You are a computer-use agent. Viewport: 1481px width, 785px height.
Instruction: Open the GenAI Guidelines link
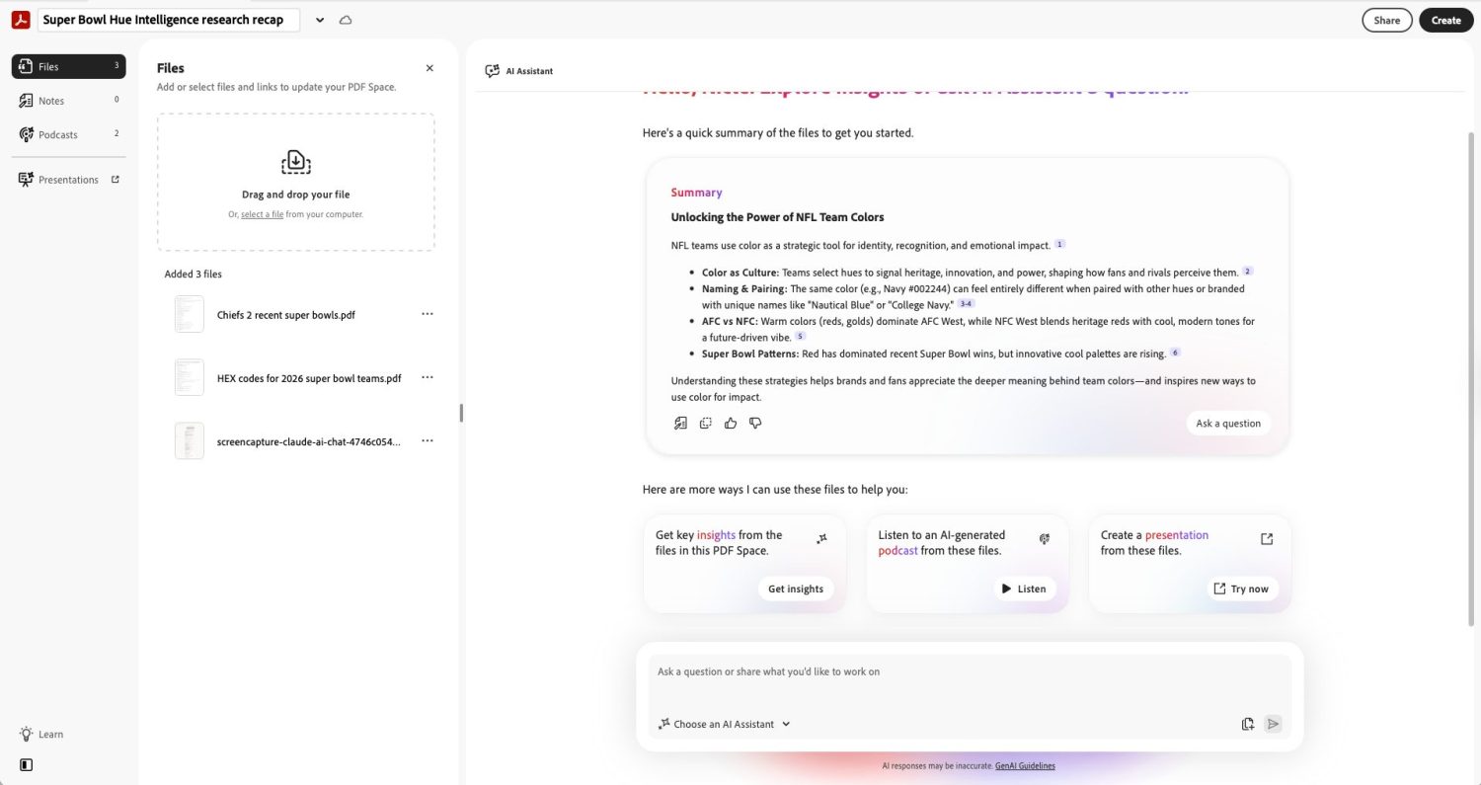[1025, 765]
